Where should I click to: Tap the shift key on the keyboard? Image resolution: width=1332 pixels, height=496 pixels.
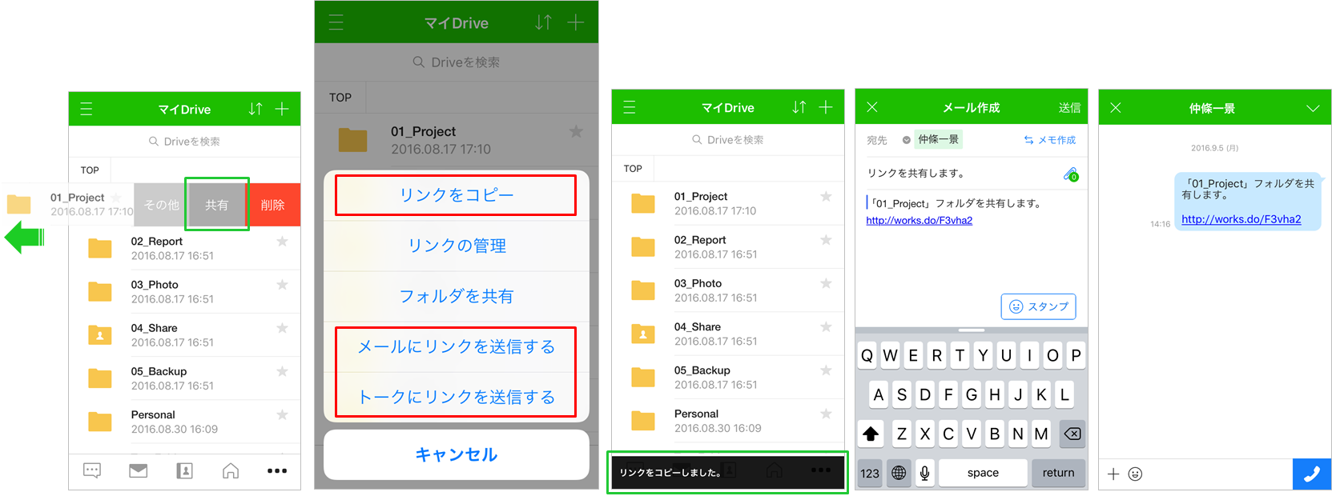point(871,434)
